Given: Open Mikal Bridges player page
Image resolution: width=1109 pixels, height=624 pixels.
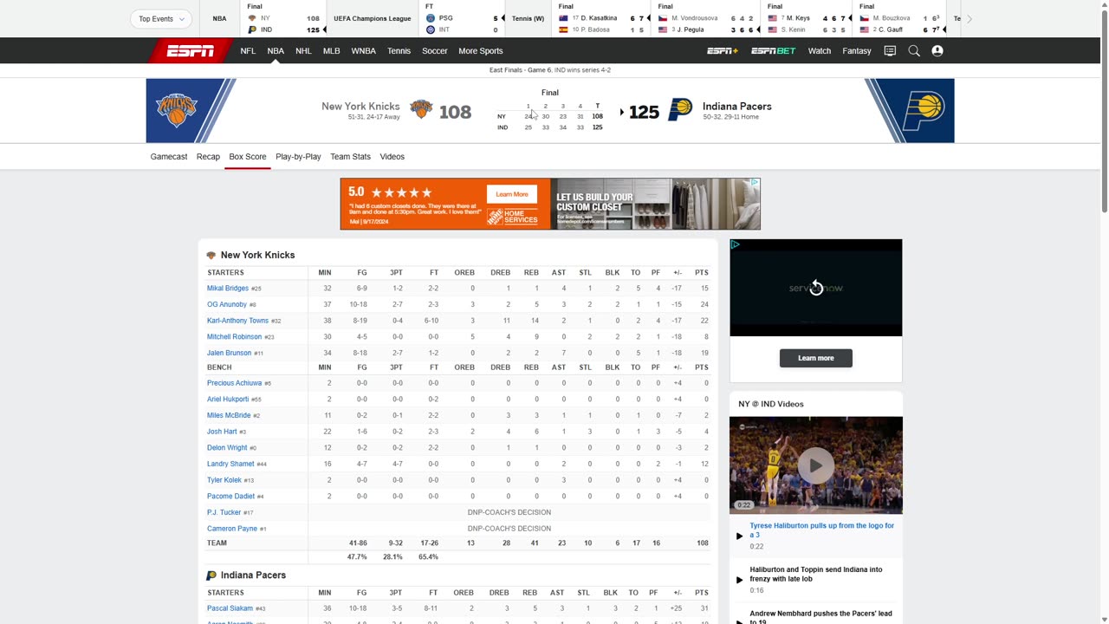Looking at the screenshot, I should [x=228, y=289].
